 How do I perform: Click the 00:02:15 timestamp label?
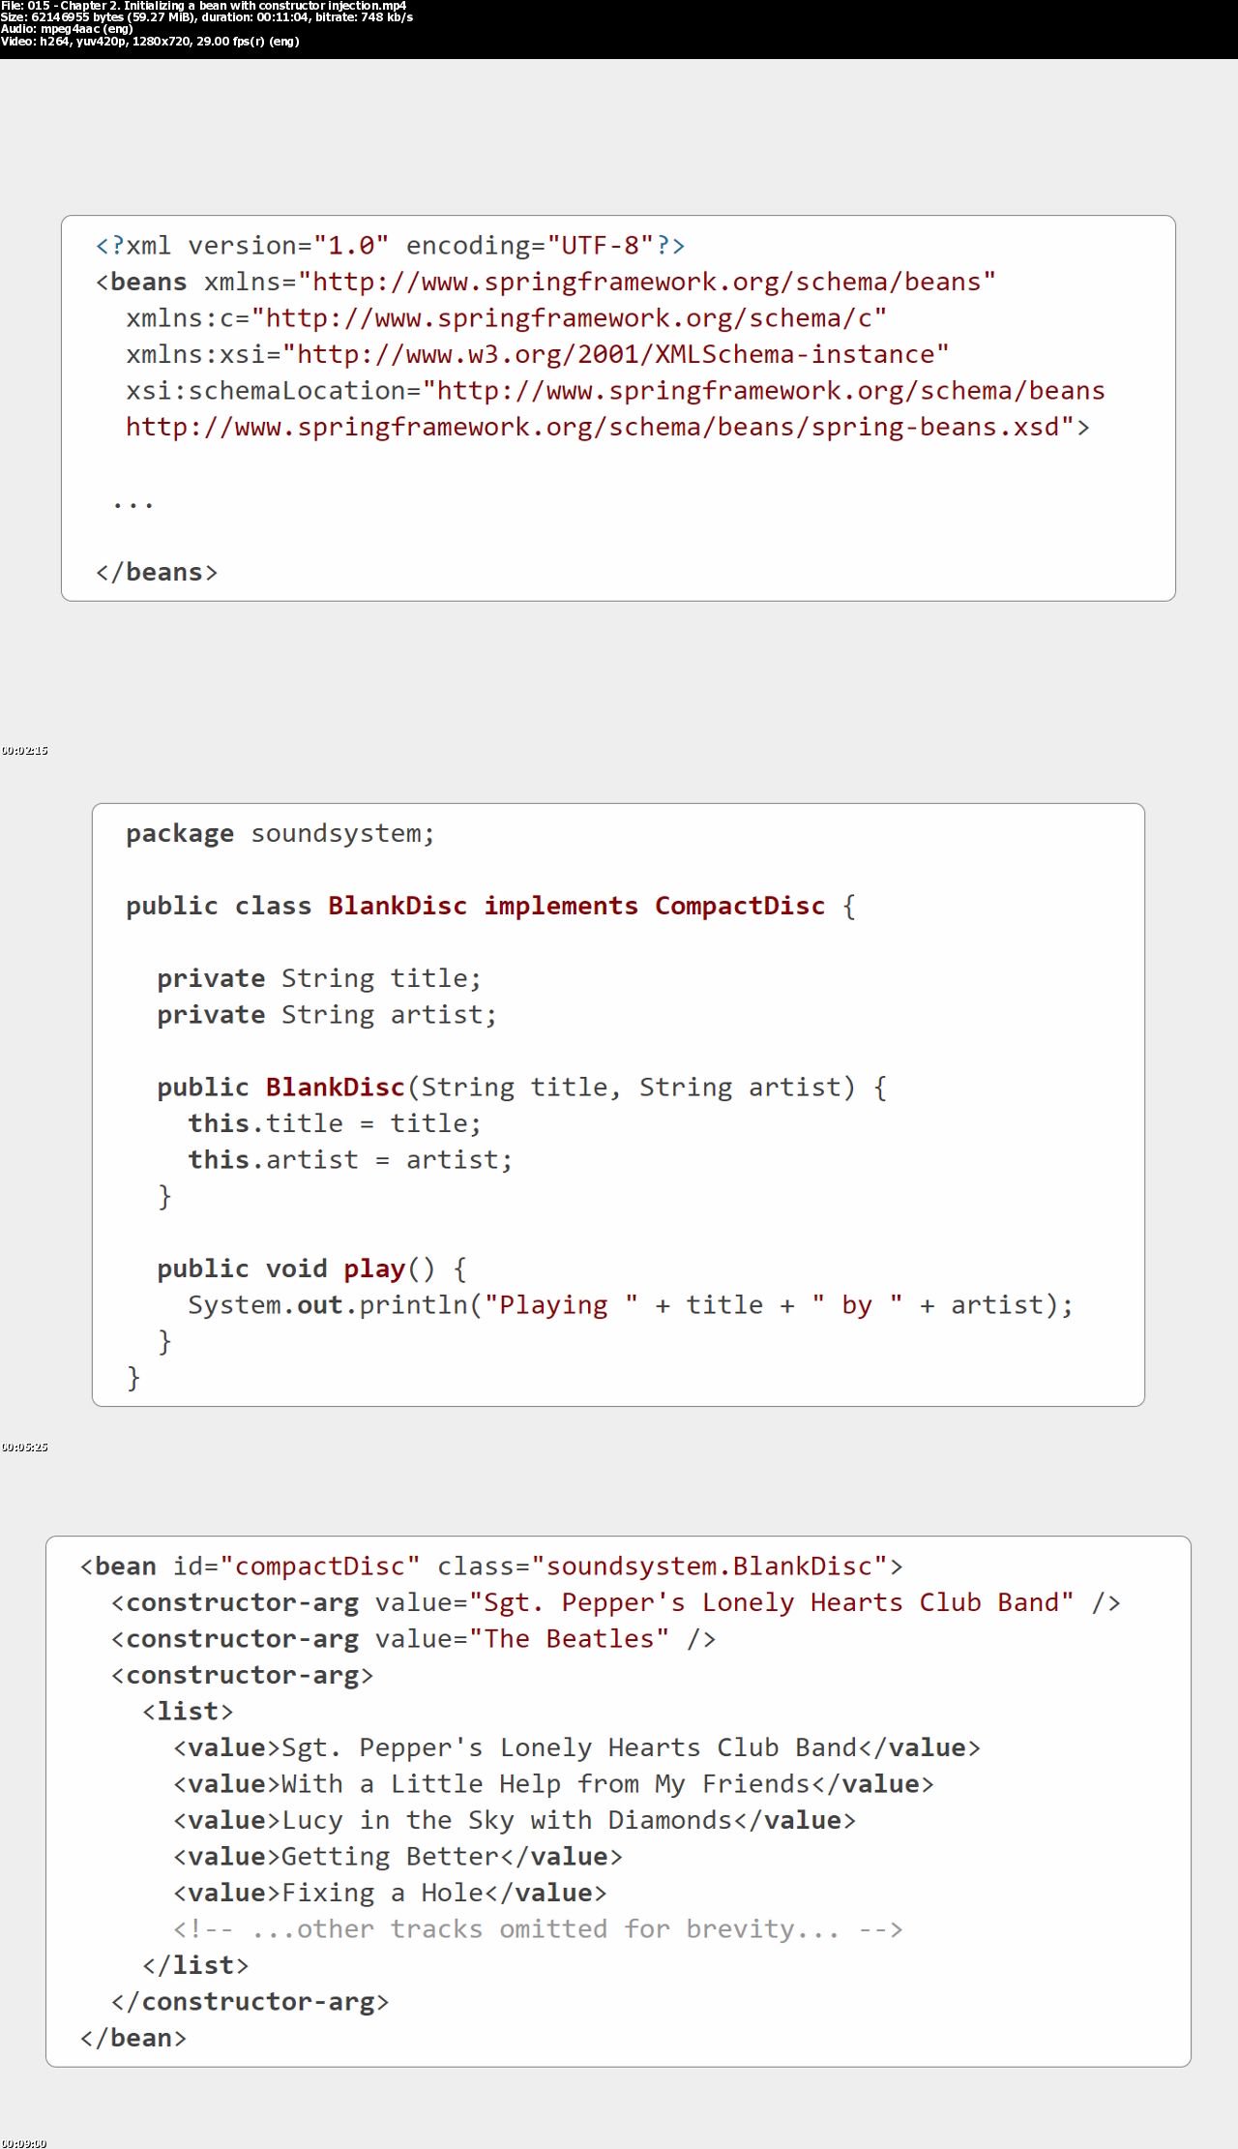[24, 750]
